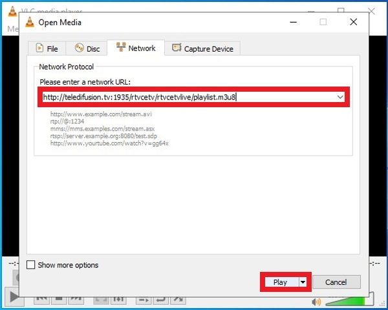Switch to the File tab
The height and width of the screenshot is (310, 388).
pos(47,48)
